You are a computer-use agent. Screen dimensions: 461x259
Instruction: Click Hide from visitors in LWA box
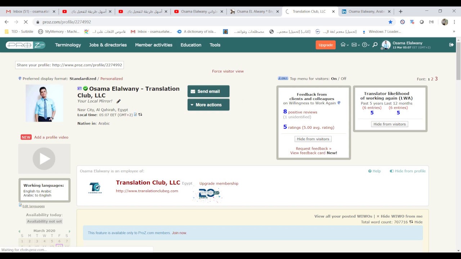point(390,124)
